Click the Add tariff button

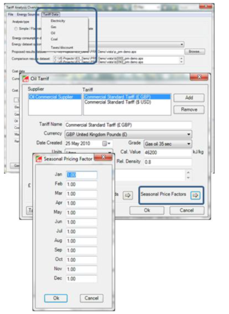click(189, 98)
